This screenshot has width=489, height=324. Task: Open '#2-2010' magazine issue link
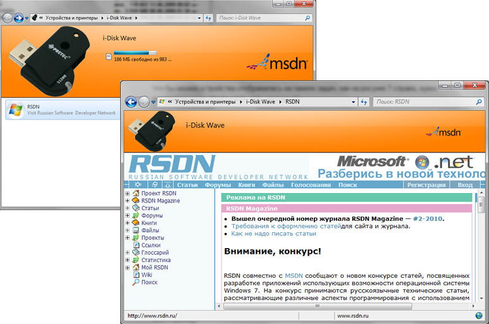(x=428, y=218)
